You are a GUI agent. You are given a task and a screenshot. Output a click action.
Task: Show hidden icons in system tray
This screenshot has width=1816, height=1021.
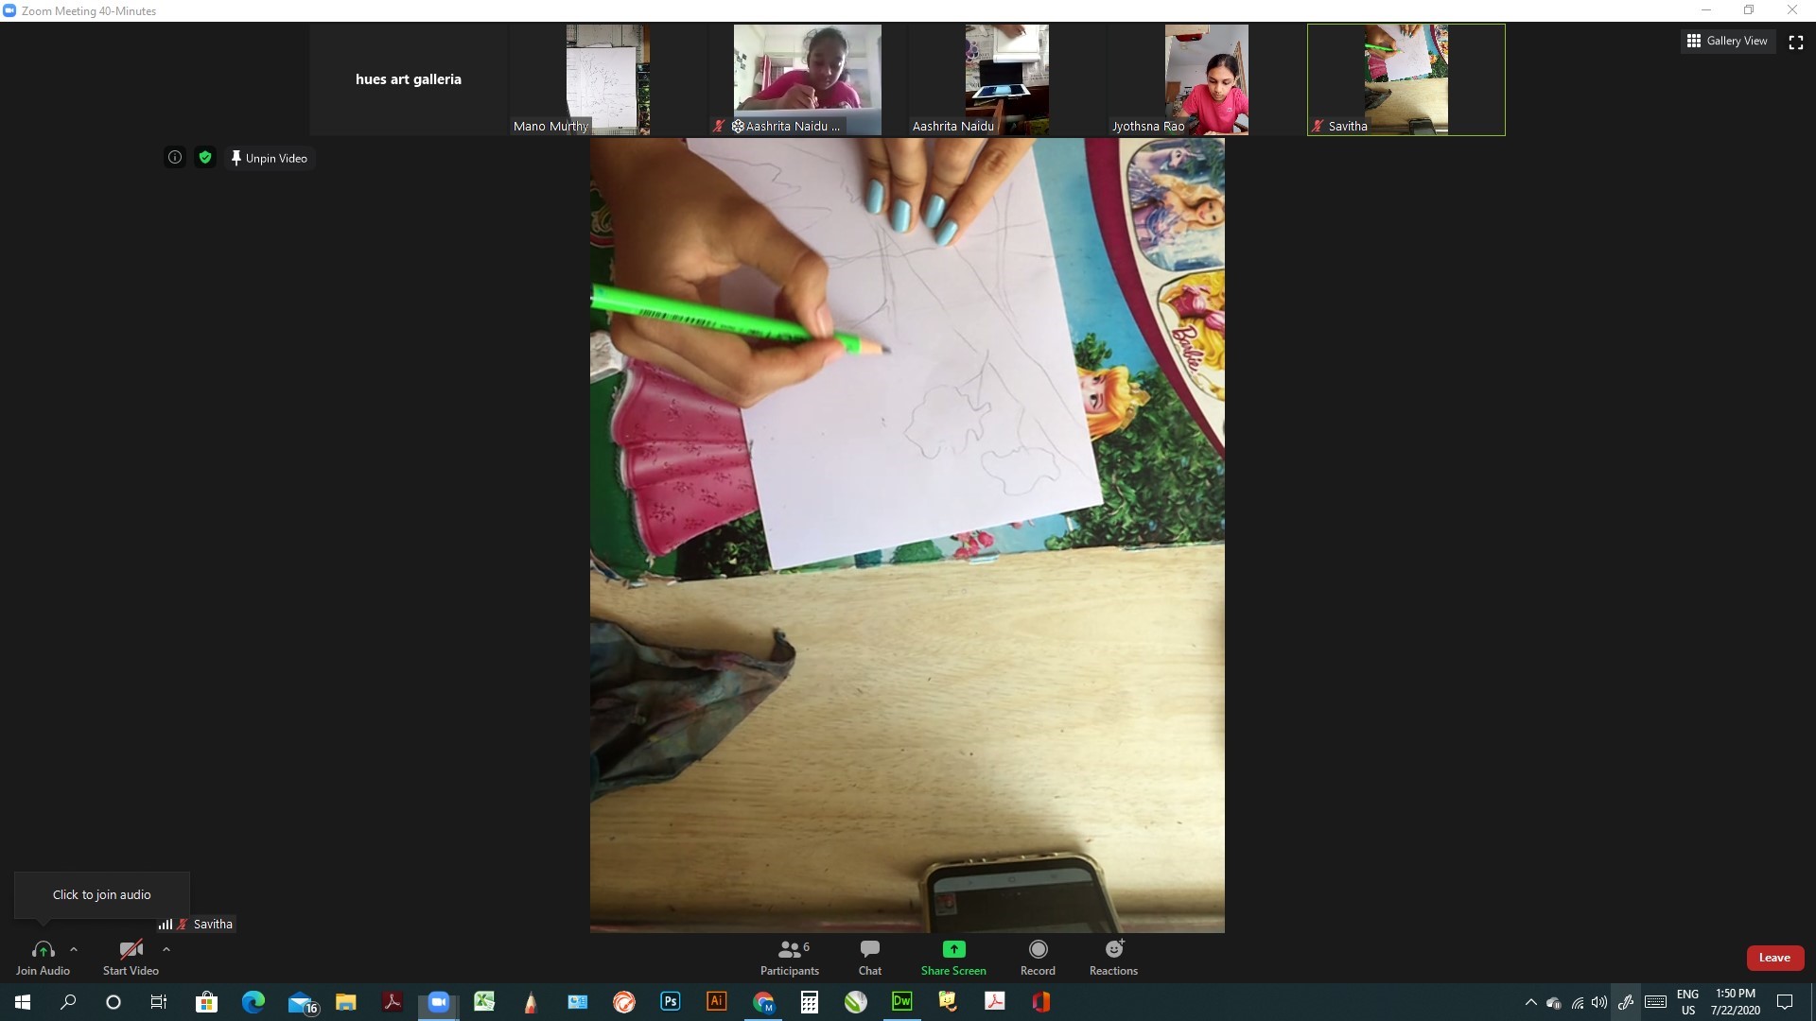(1530, 1002)
